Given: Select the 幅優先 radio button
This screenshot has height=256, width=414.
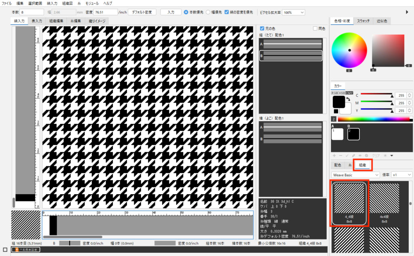Looking at the screenshot, I should [208, 12].
